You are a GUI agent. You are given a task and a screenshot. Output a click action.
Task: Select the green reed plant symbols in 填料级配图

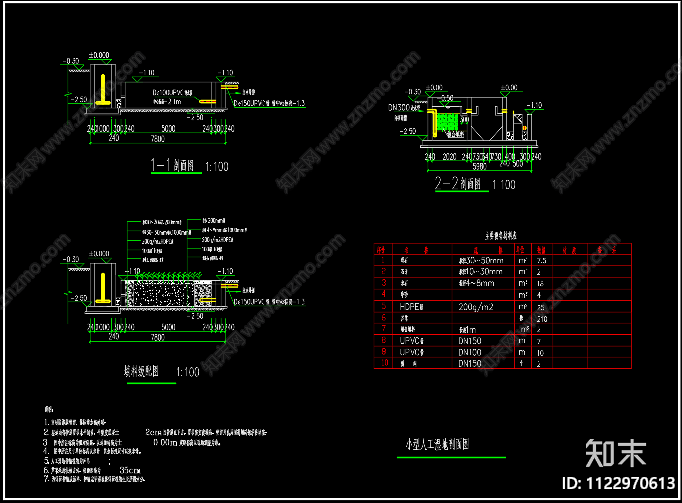pos(168,276)
